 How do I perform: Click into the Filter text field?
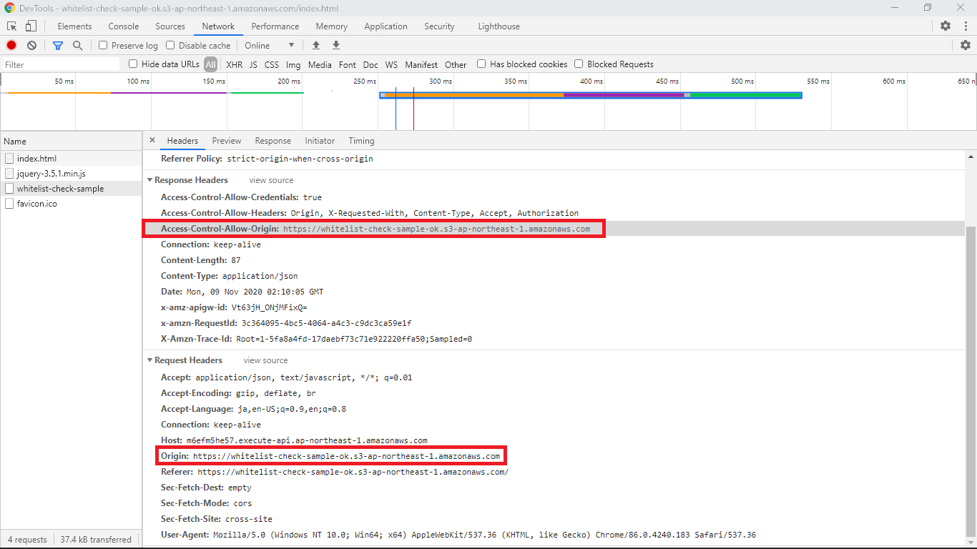(61, 64)
